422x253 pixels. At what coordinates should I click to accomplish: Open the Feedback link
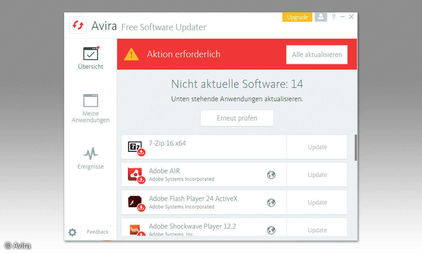coord(98,232)
